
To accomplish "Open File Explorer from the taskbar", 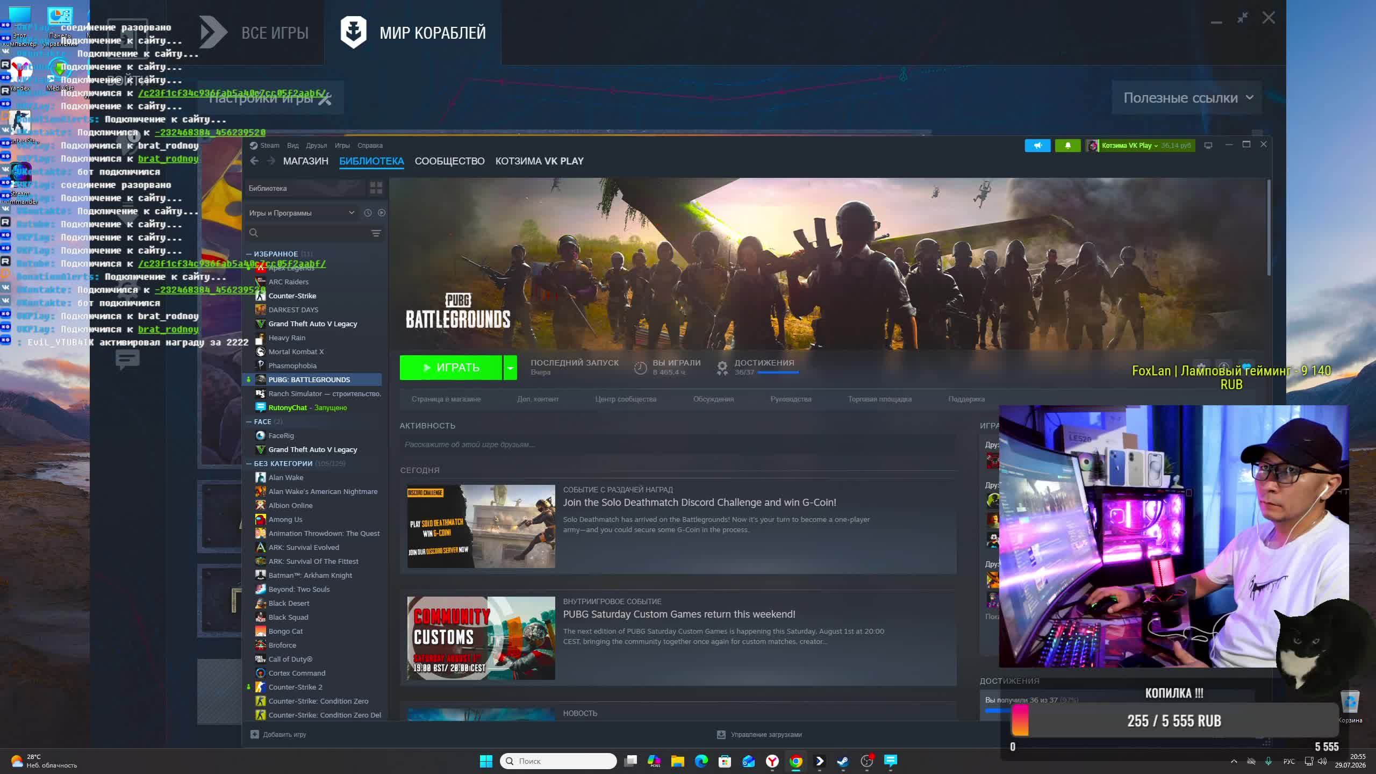I will (677, 761).
